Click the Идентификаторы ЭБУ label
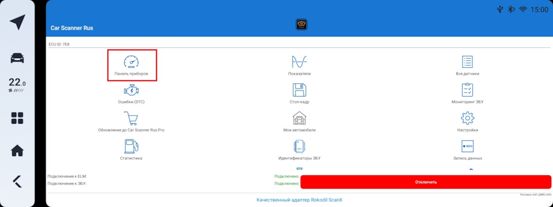The height and width of the screenshot is (207, 553). click(299, 159)
